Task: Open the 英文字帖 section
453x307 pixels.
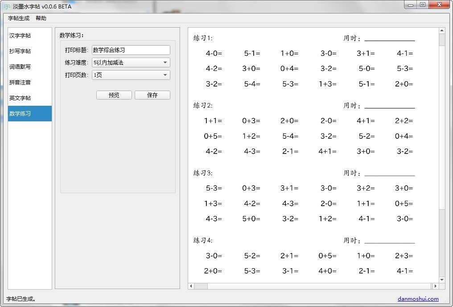Action: click(x=20, y=98)
